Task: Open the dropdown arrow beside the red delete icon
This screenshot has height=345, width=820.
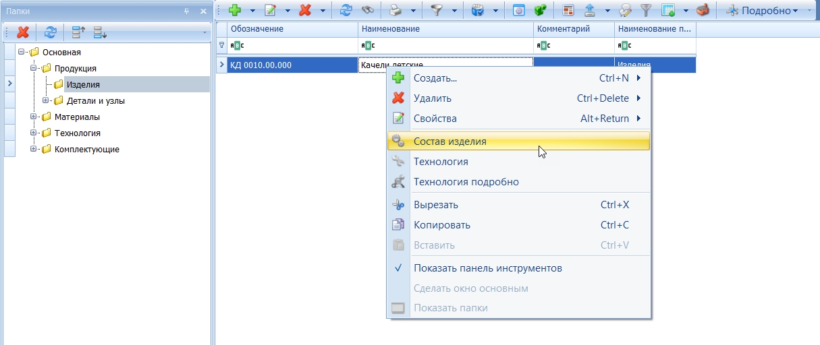Action: [x=323, y=11]
